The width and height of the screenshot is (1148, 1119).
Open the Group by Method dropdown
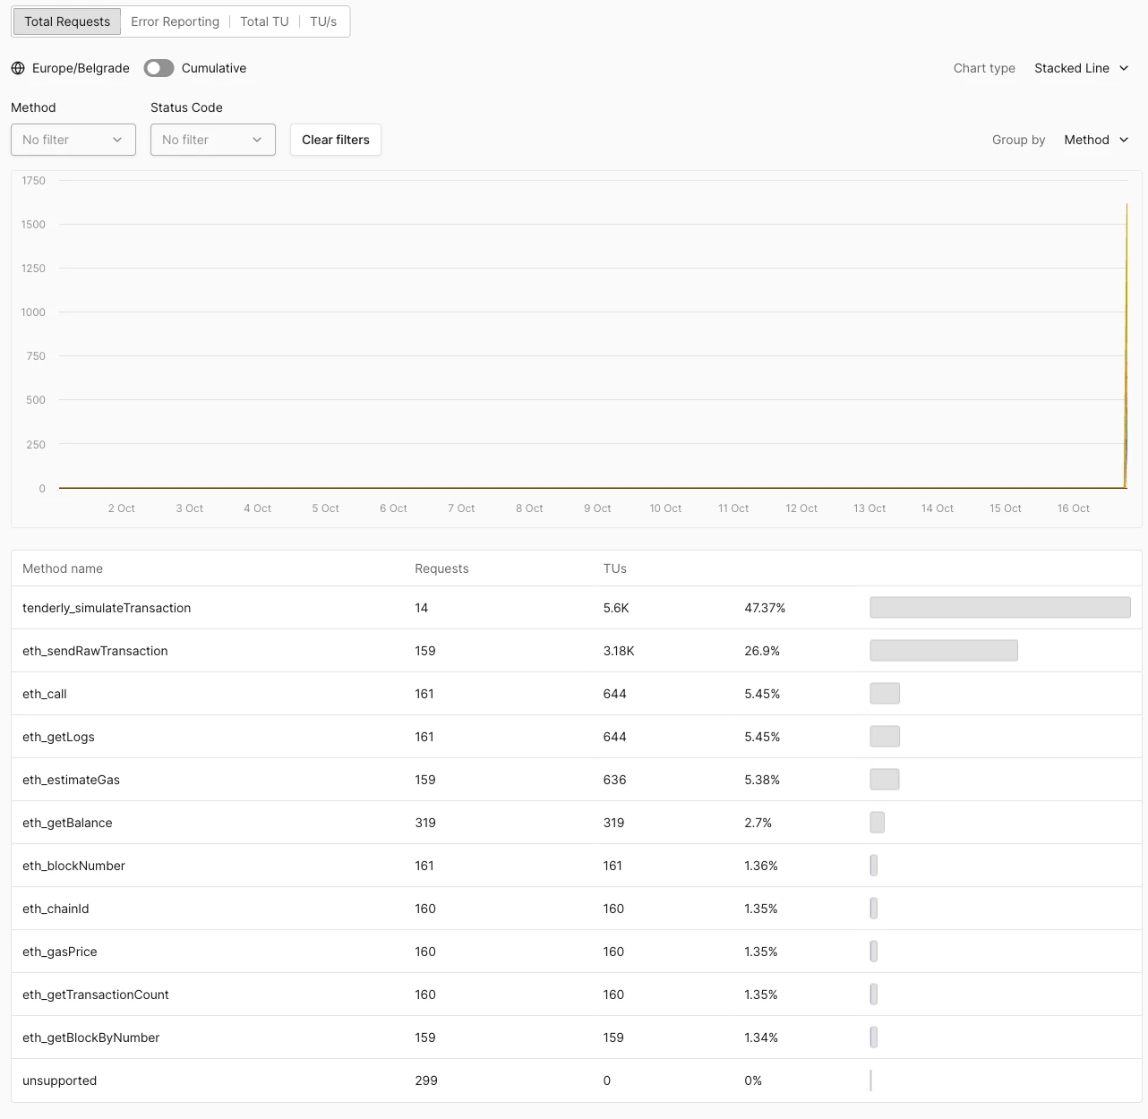click(x=1097, y=140)
